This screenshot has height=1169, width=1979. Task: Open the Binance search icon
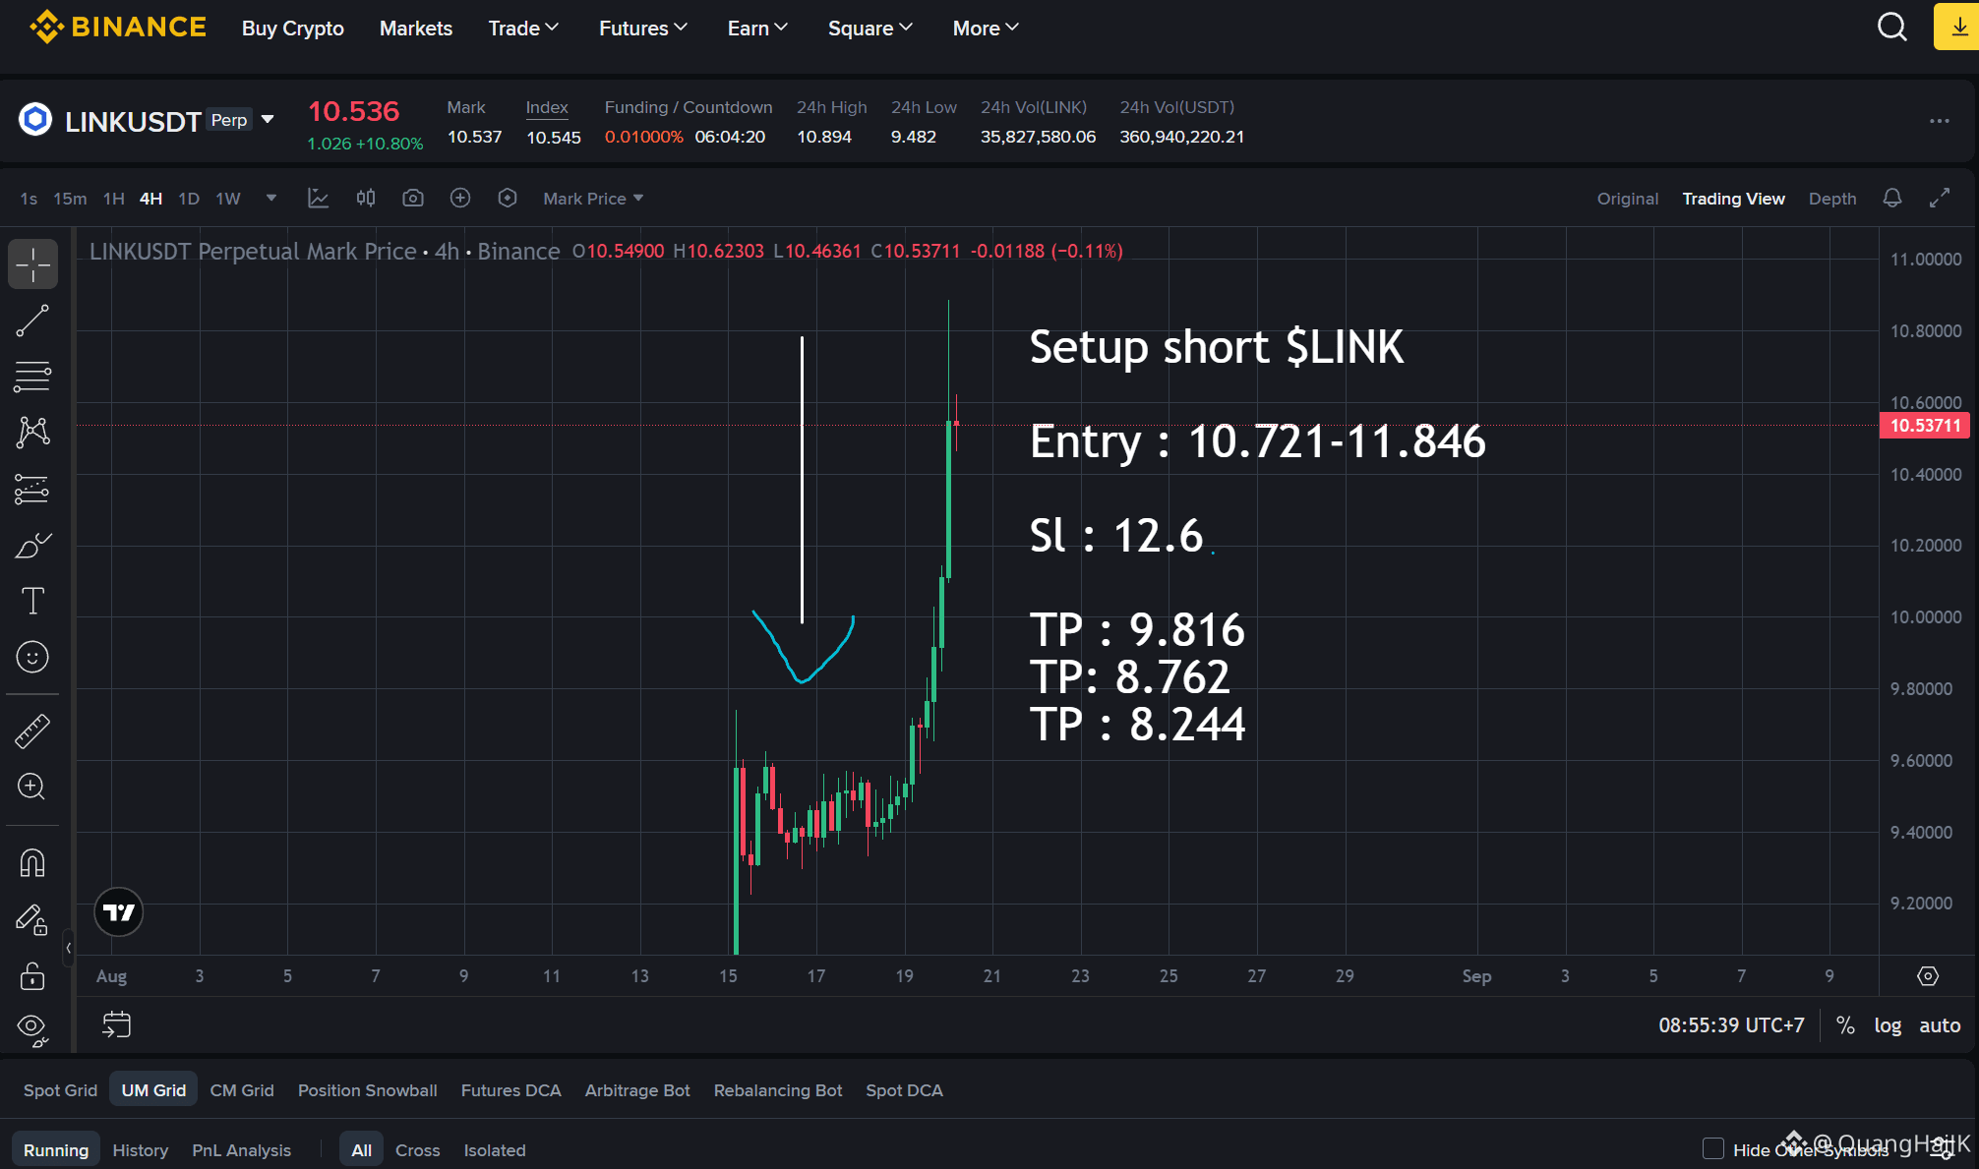point(1892,27)
